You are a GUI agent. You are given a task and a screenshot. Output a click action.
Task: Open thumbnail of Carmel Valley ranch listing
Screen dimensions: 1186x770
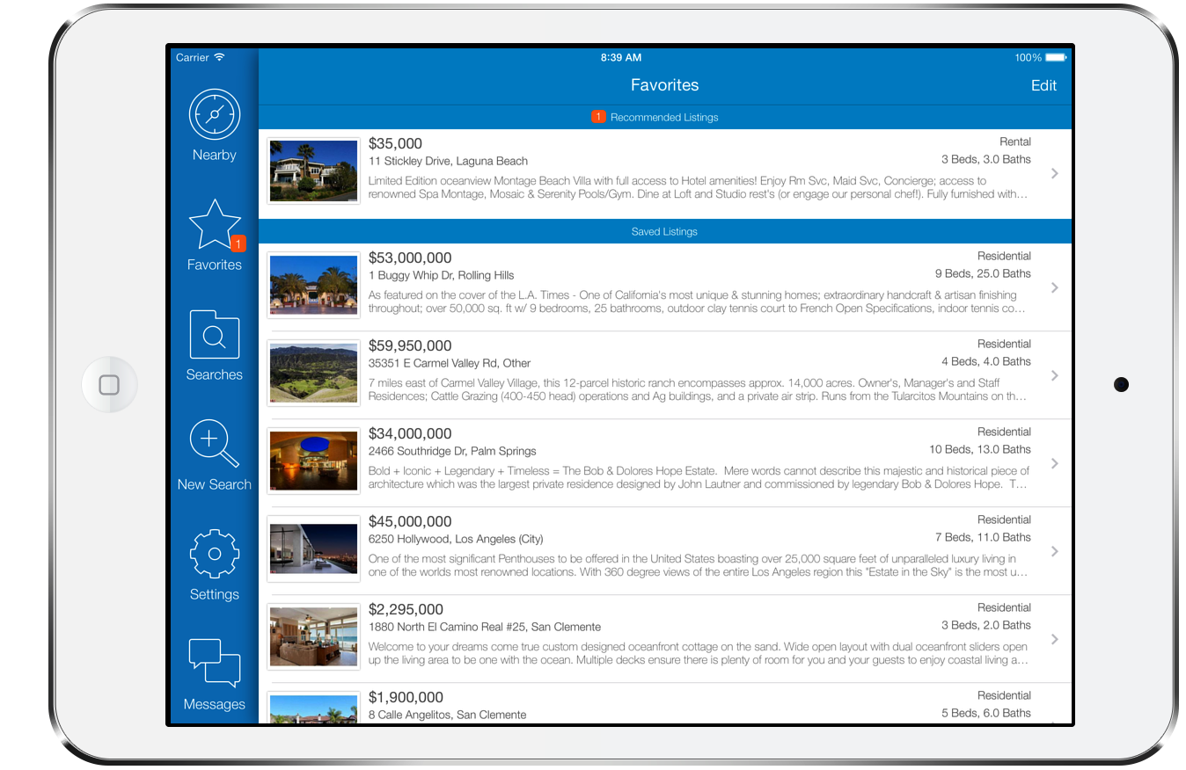tap(313, 374)
